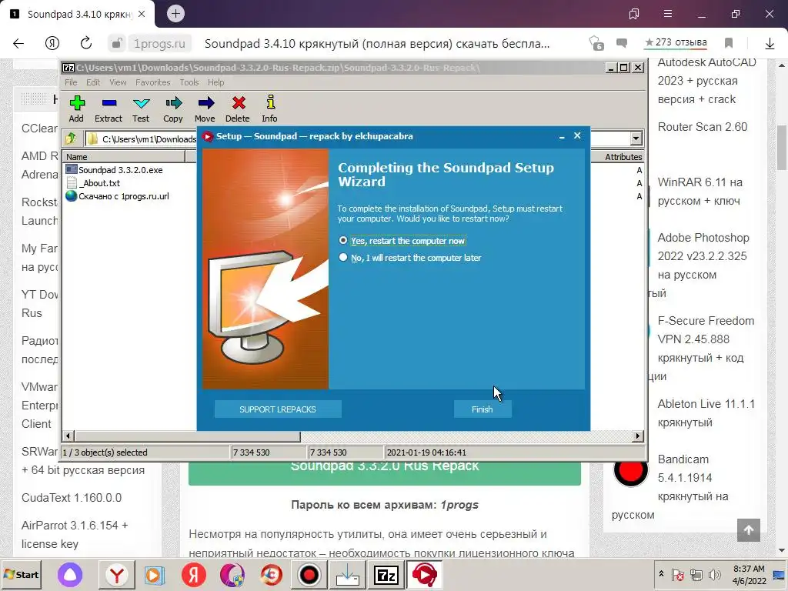This screenshot has height=591, width=788.
Task: Click the Delete icon in 7-Zip toolbar
Action: (238, 109)
